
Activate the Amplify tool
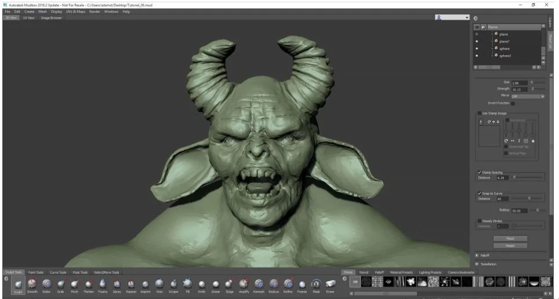point(244,284)
